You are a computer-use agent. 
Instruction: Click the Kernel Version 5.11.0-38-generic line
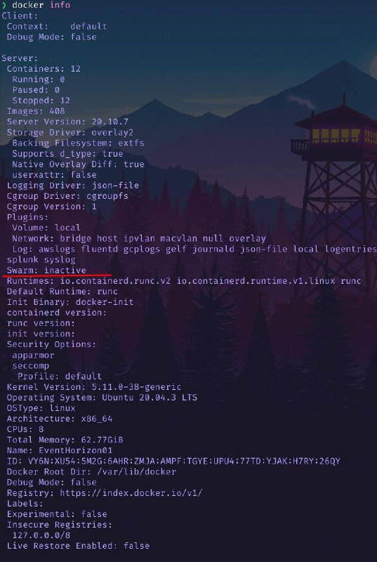(x=94, y=387)
